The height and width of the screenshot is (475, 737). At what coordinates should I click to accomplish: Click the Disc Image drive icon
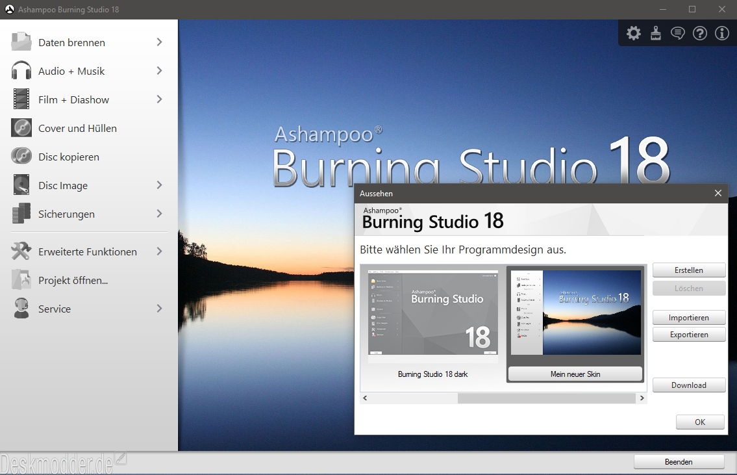click(x=21, y=185)
